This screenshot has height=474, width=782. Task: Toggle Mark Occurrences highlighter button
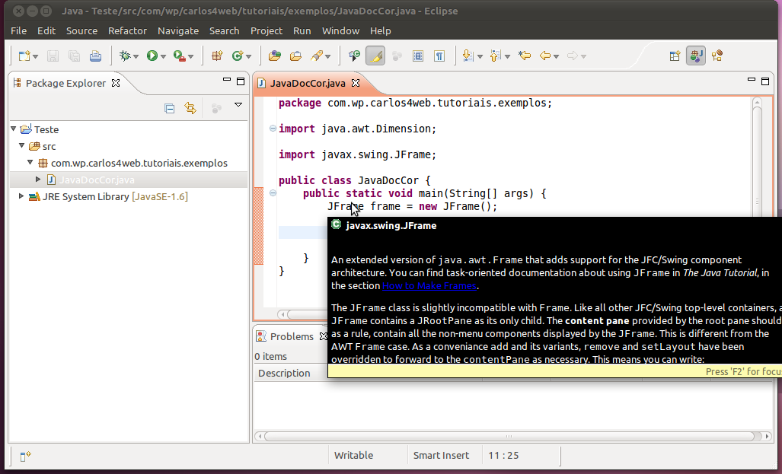coord(375,56)
